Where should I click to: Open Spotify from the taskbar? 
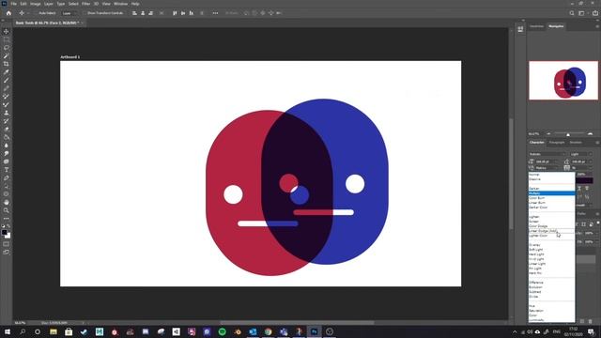click(222, 331)
